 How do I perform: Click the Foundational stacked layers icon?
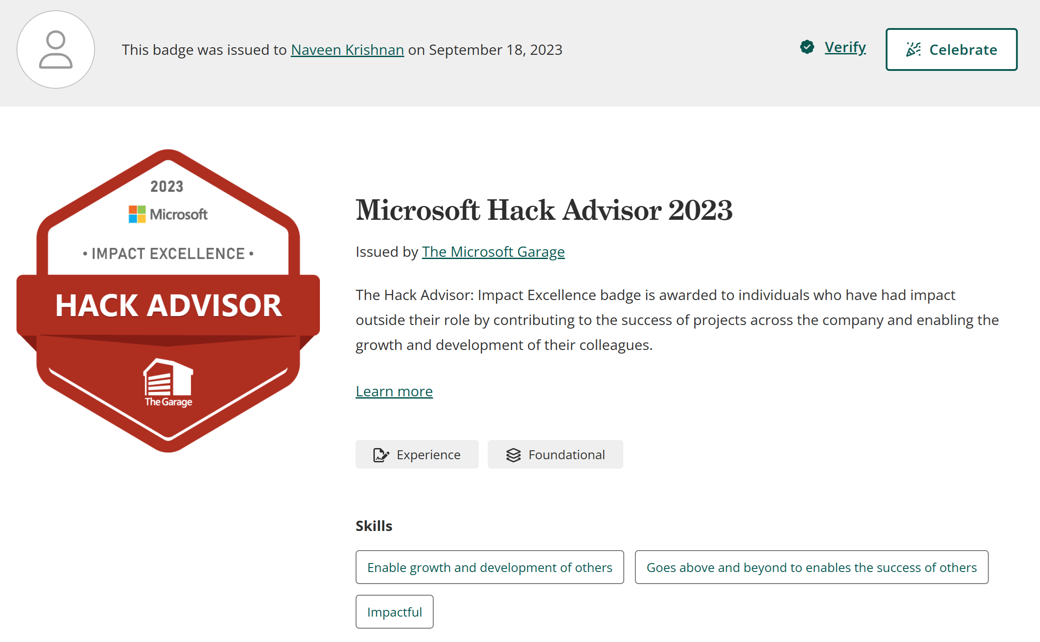[x=513, y=455]
